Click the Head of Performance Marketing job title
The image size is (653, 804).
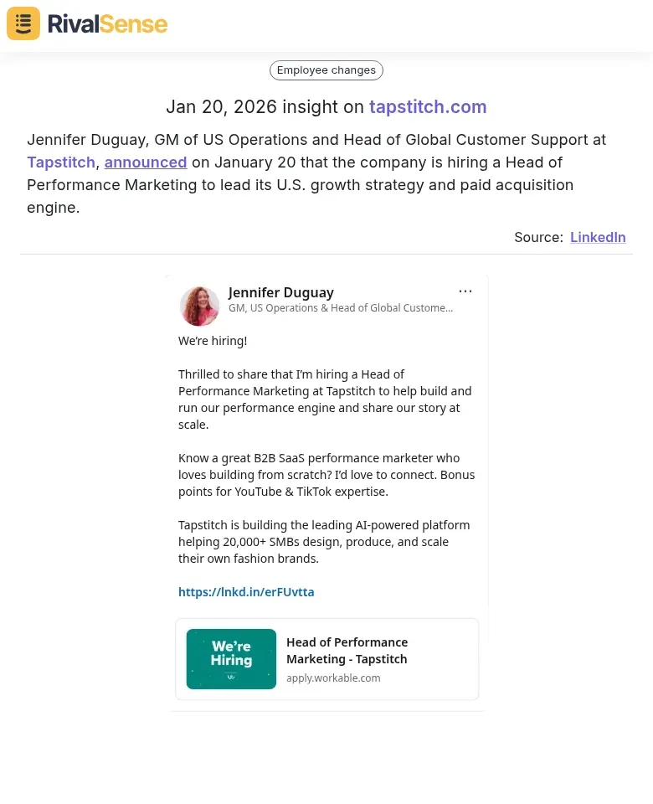tap(347, 651)
